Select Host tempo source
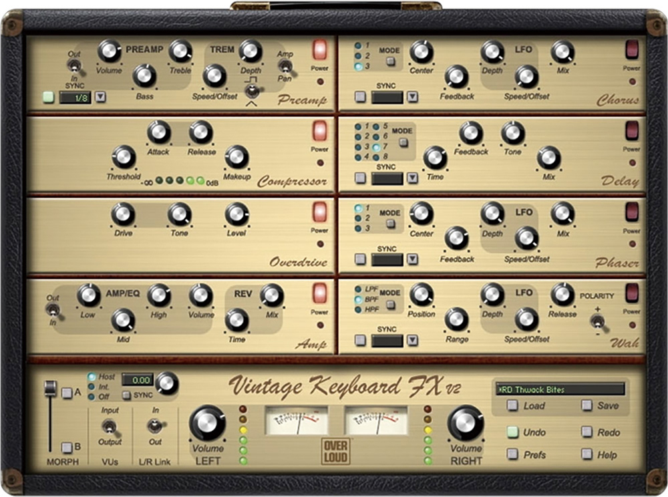The image size is (668, 497). click(92, 377)
